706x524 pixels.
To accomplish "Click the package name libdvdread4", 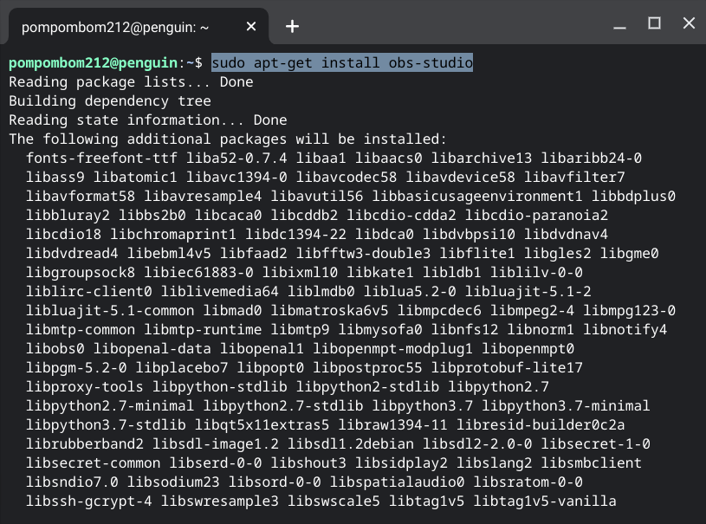I will [x=72, y=254].
